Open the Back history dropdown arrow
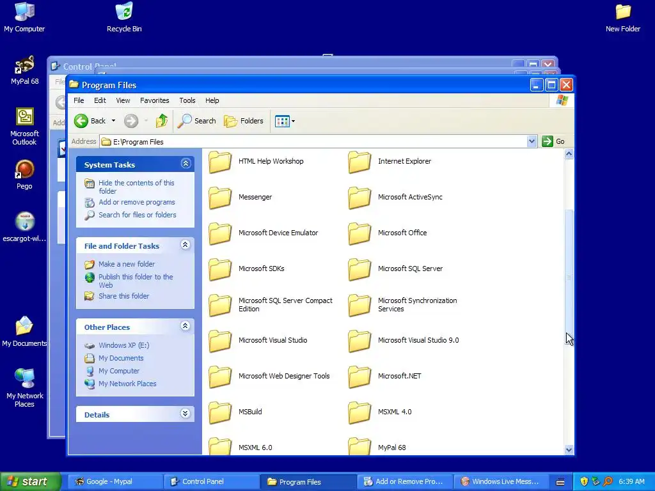Screen dimensions: 655x491 [x=113, y=121]
